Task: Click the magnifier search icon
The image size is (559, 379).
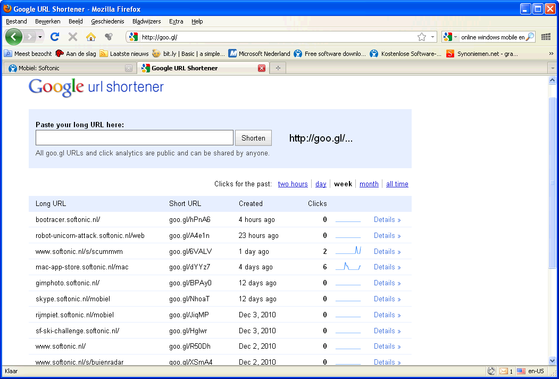Action: coord(530,37)
